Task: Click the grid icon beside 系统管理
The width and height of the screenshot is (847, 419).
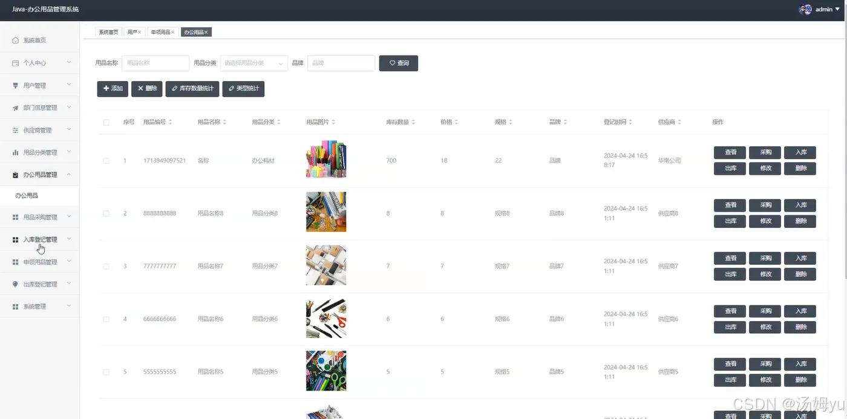Action: (16, 307)
